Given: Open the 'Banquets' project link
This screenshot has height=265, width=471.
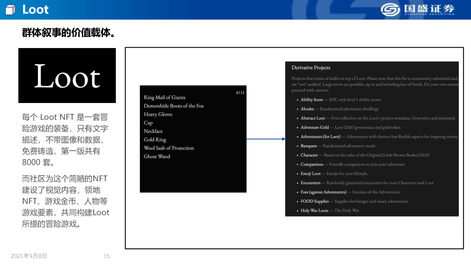Looking at the screenshot, I should 309,146.
